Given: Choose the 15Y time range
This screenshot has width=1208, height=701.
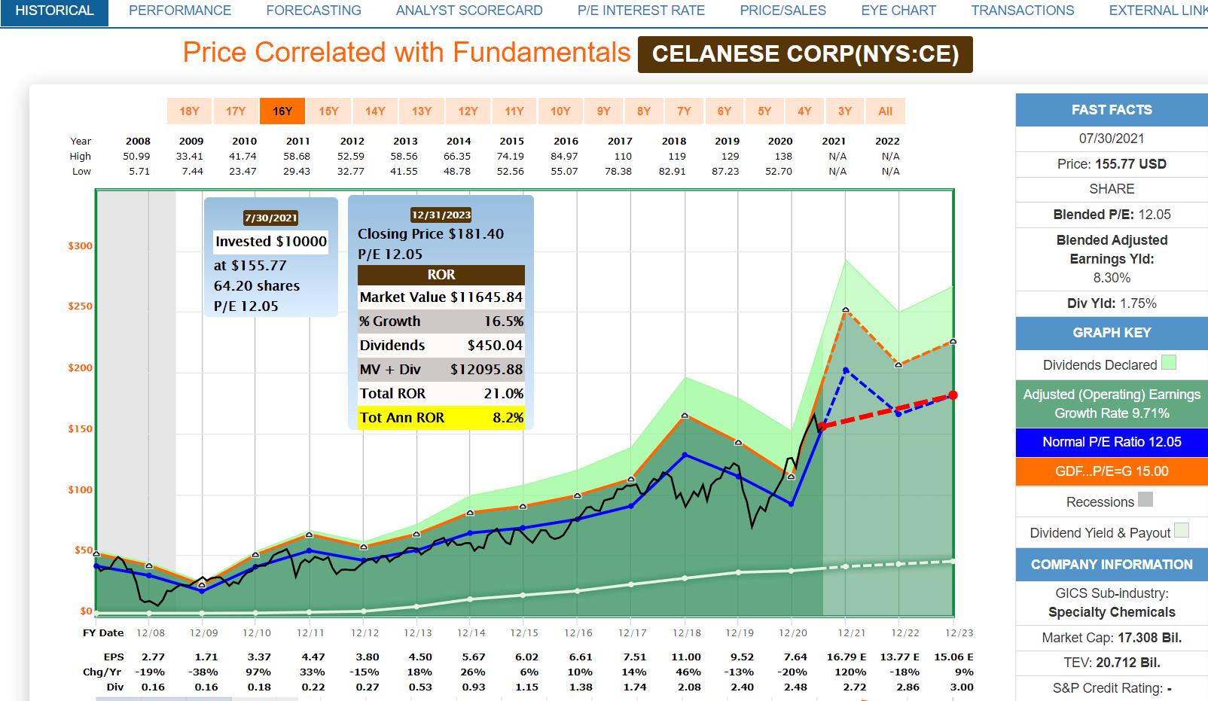Looking at the screenshot, I should [x=328, y=111].
